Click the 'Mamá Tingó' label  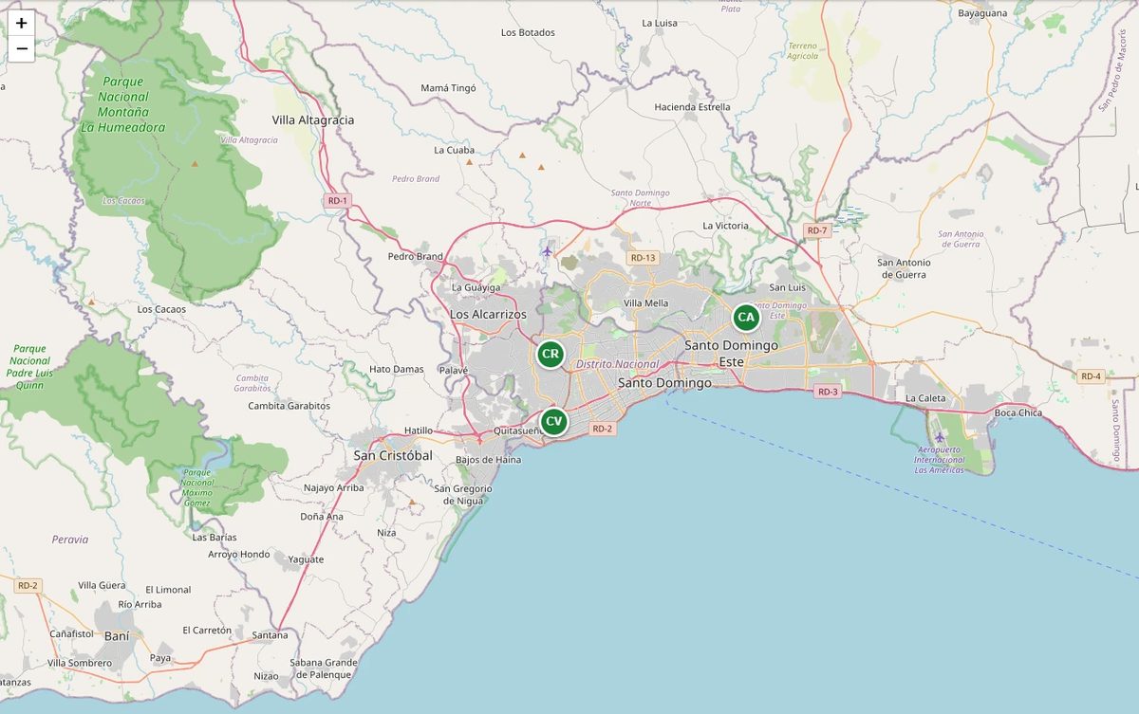tap(448, 88)
